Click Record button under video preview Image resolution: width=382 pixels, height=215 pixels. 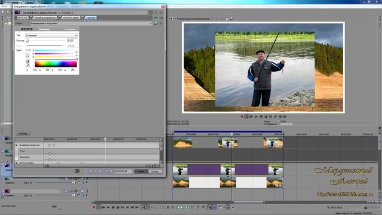[x=242, y=116]
